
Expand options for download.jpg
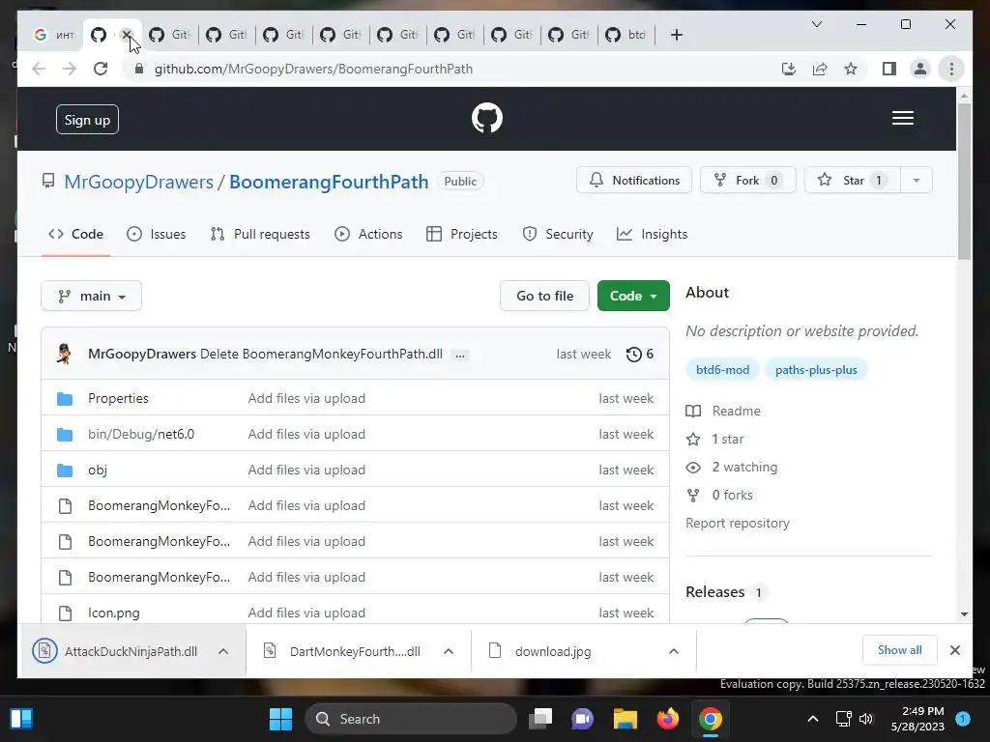(674, 651)
